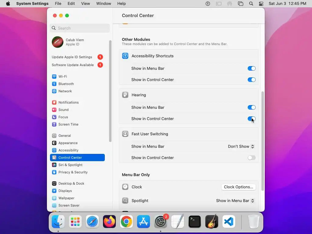Select Privacy & Security in sidebar
Viewport: 312px width, 234px height.
77,172
